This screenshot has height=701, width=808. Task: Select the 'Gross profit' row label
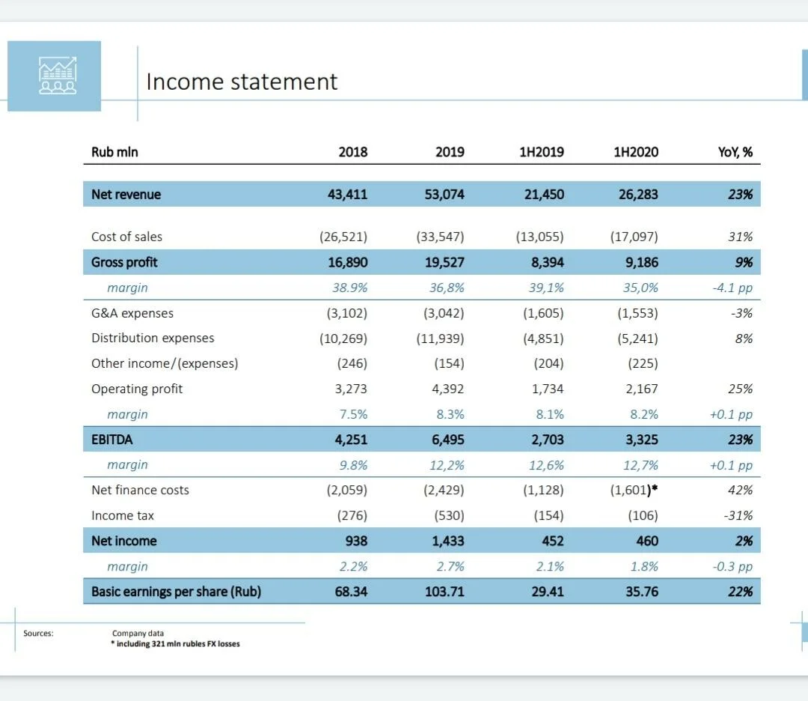(124, 263)
